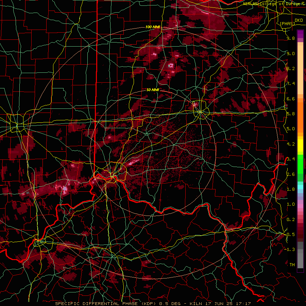Click the 5.8 legend value
This screenshot has width=306, height=306.
291,114
